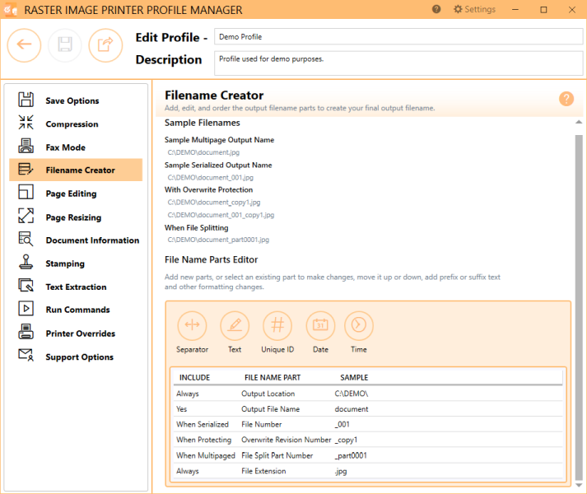The image size is (587, 494).
Task: Select the File Number part row
Action: [x=368, y=424]
